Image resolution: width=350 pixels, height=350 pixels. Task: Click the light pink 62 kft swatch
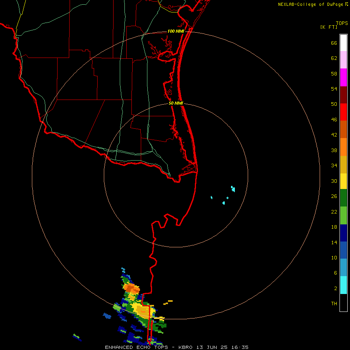(x=343, y=60)
